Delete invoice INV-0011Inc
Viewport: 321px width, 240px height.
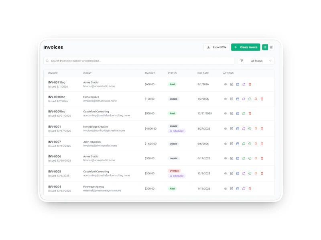(x=250, y=84)
